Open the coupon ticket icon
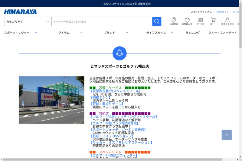 coord(201,21)
